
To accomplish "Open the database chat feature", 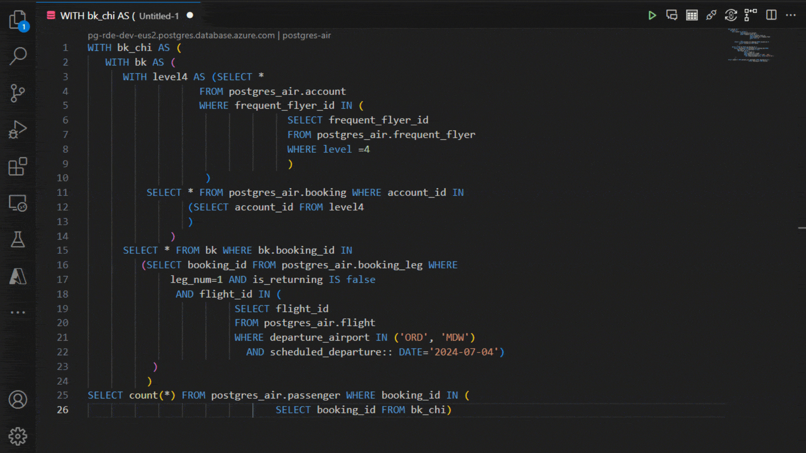I will click(672, 15).
